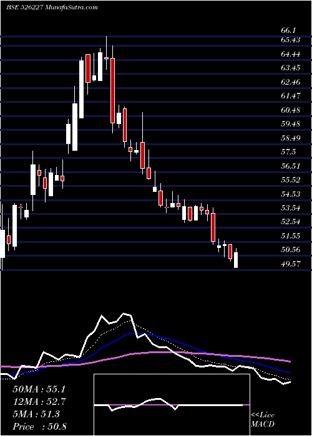The width and height of the screenshot is (312, 436).
Task: Click the 50MA : 55.1 readout
Action: (40, 389)
